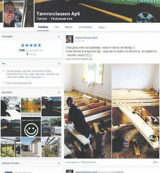Click Synes godt om under the post
The image size is (160, 173).
pyautogui.click(x=72, y=162)
